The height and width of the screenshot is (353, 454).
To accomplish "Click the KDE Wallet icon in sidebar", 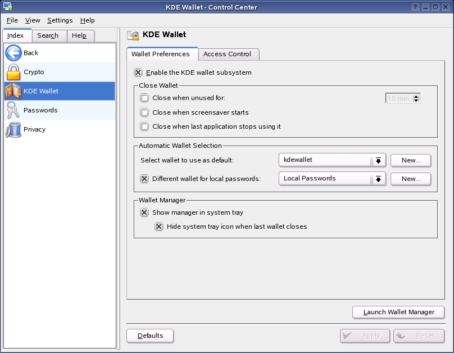I will [13, 91].
